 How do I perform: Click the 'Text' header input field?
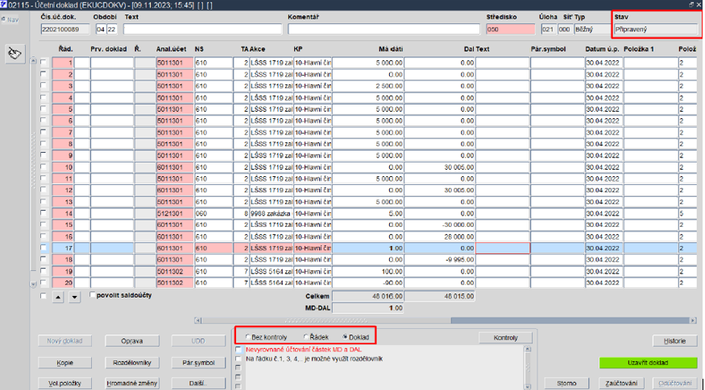(x=203, y=29)
